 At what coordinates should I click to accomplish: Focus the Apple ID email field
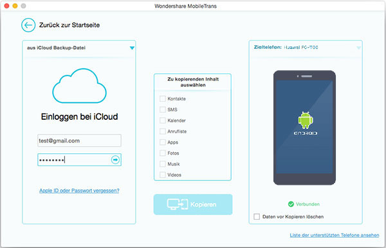click(x=79, y=140)
